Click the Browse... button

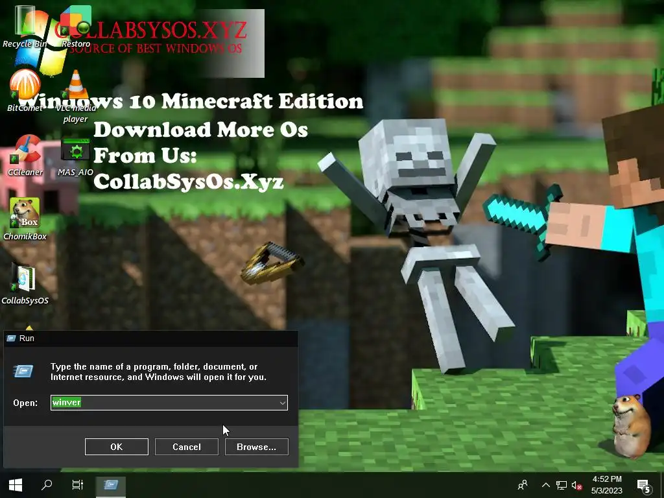click(x=257, y=447)
